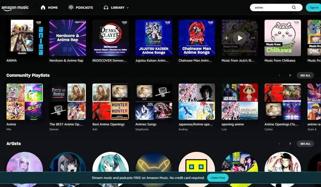Open more options on JoJo's playlist
The height and width of the screenshot is (187, 321).
pyautogui.click(x=253, y=38)
